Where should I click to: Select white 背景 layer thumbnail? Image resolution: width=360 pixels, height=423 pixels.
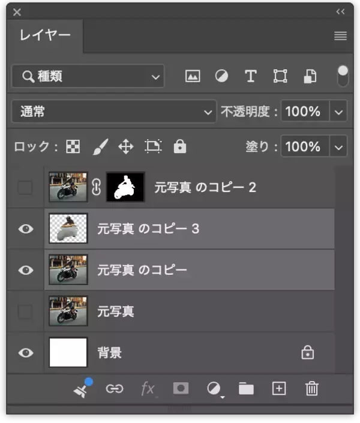click(68, 352)
